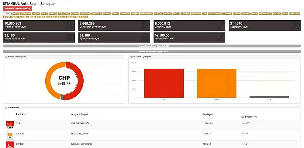
Task: Select the Şile district tab
Action: [x=43, y=17]
